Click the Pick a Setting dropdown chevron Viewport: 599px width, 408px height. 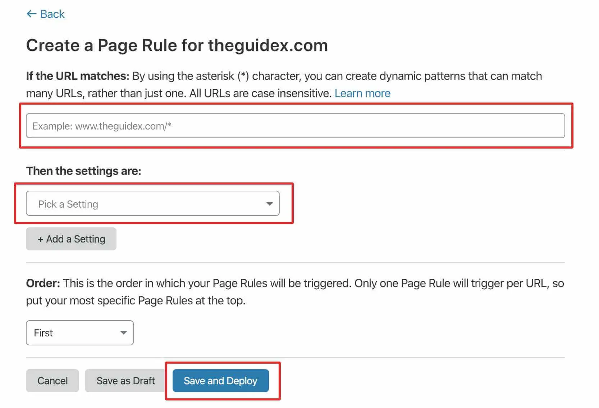(x=269, y=204)
